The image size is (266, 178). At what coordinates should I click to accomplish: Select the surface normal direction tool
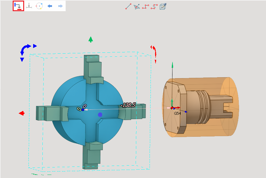click(x=137, y=6)
